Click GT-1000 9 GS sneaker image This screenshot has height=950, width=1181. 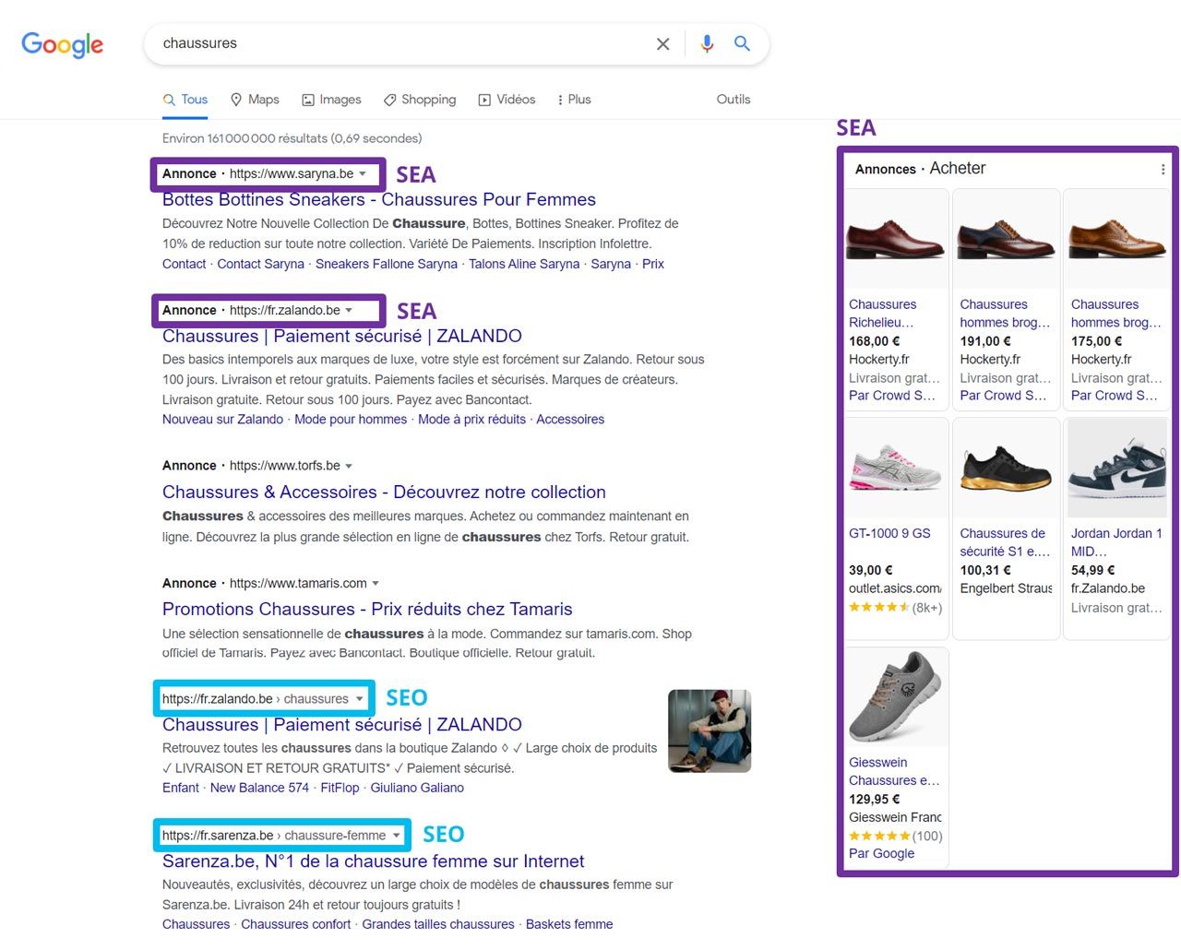pos(896,467)
